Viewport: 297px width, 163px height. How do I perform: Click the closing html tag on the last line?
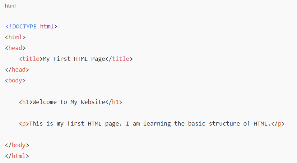[x=17, y=156]
